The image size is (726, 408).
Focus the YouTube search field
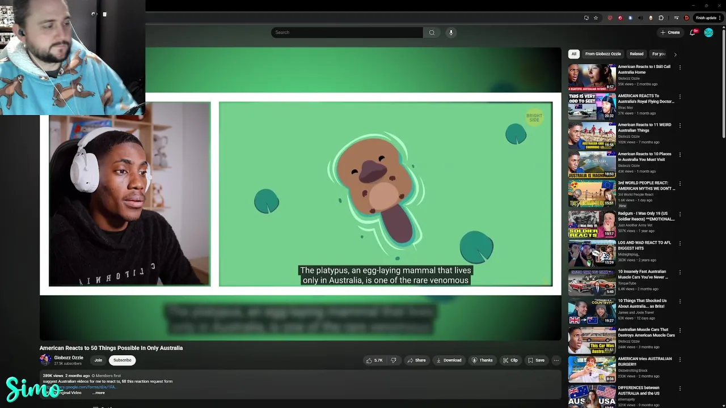(x=347, y=32)
